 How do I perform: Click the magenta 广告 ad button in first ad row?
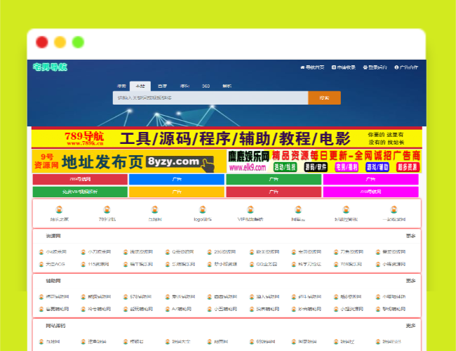tap(371, 179)
